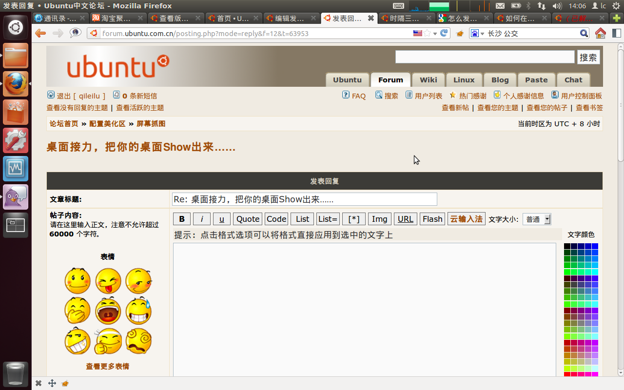Open System Monitor launcher icon
The image size is (624, 390).
click(16, 169)
